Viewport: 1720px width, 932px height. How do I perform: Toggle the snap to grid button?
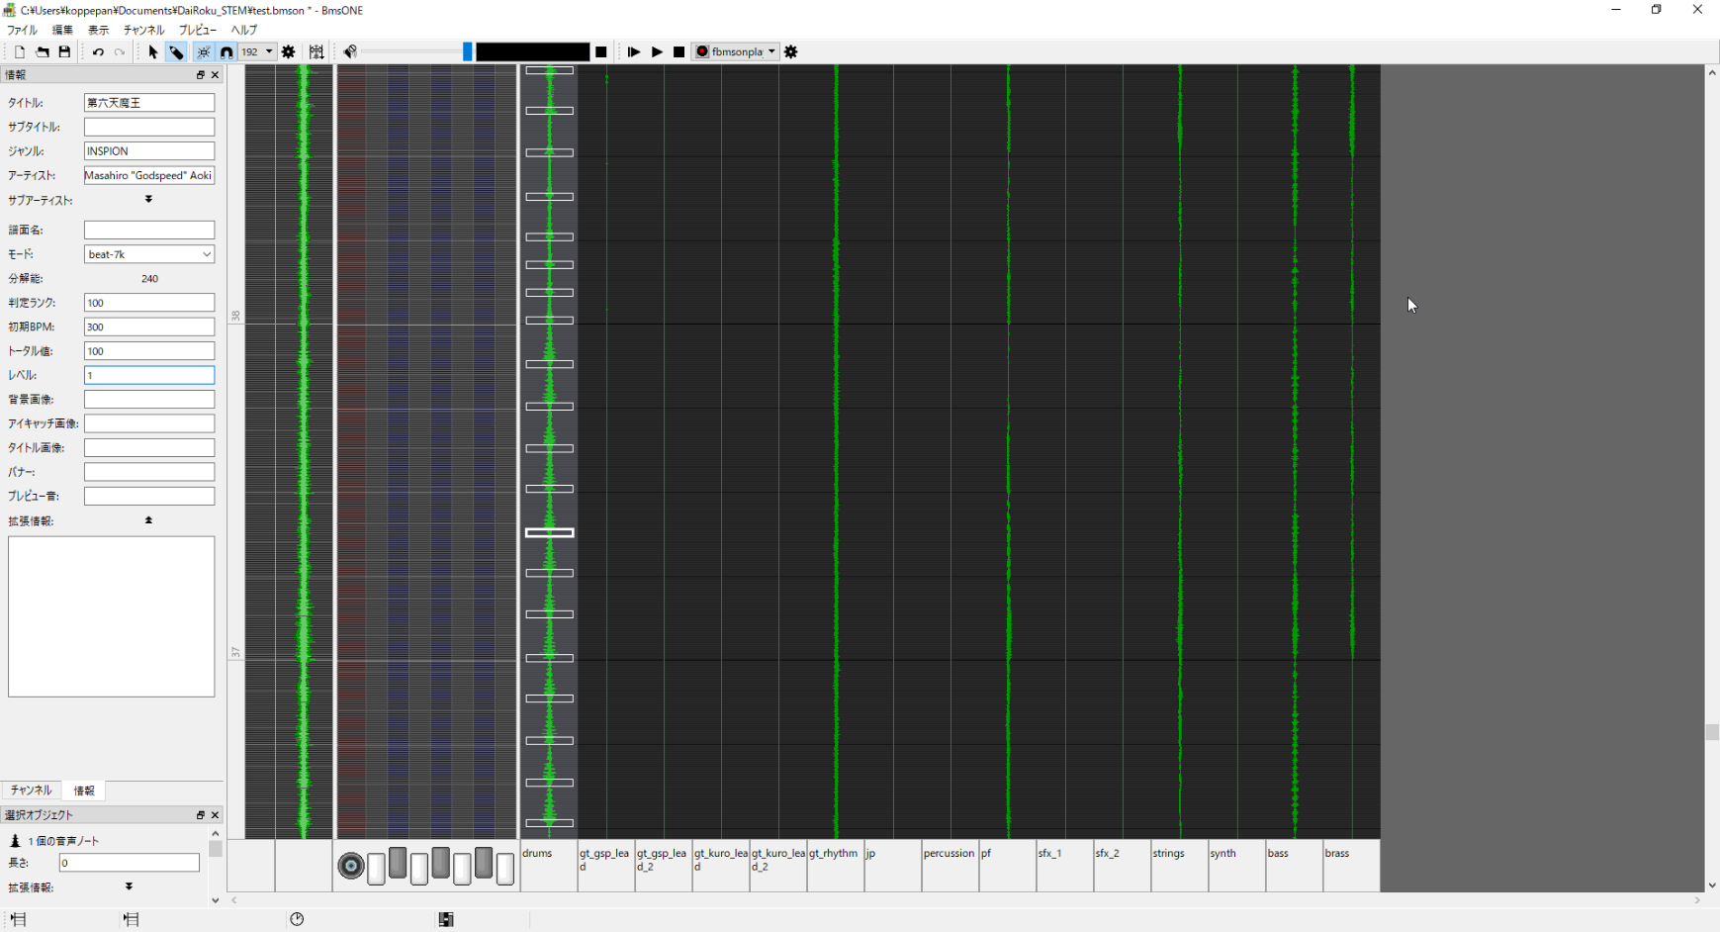(x=204, y=51)
